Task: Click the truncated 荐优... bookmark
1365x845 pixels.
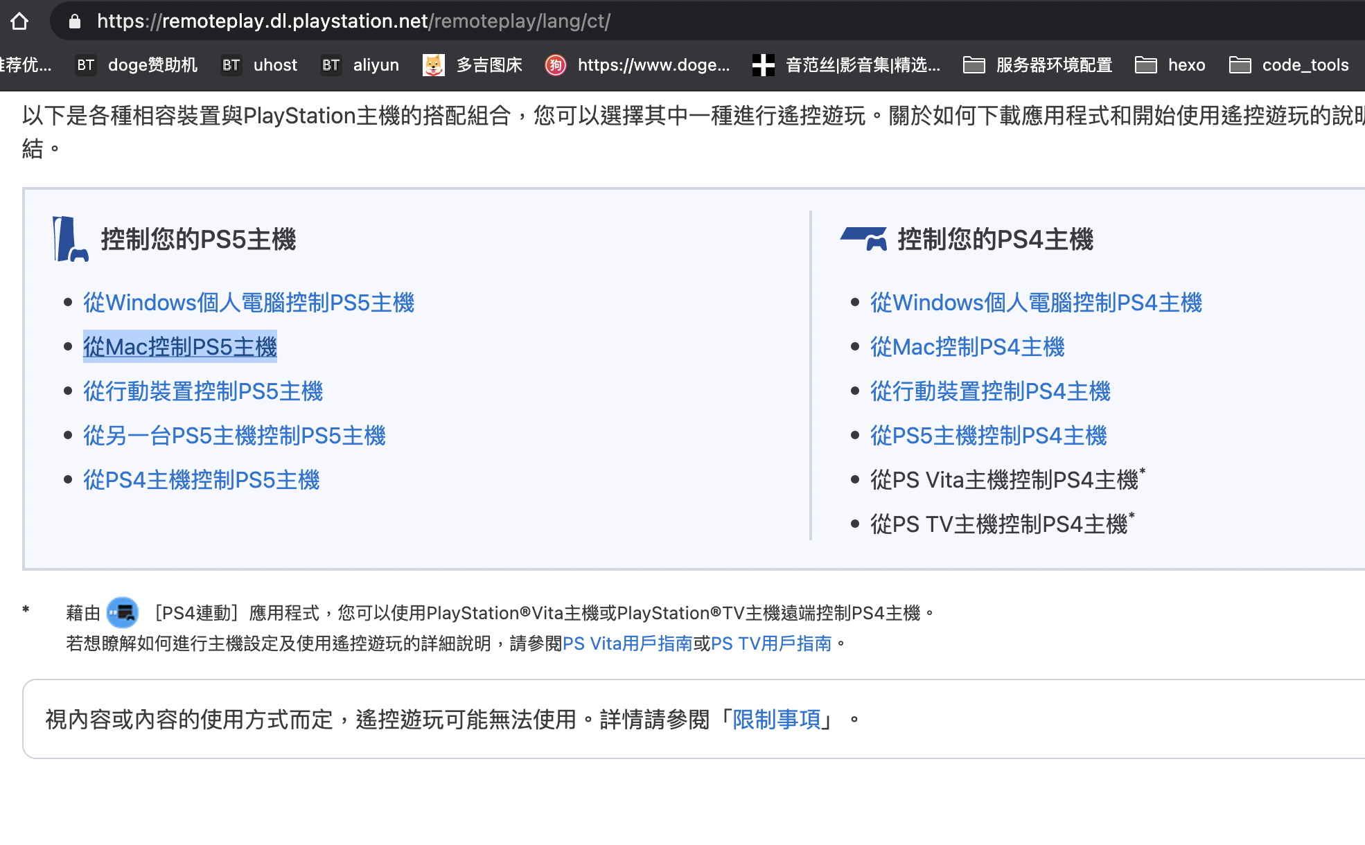Action: pos(26,65)
